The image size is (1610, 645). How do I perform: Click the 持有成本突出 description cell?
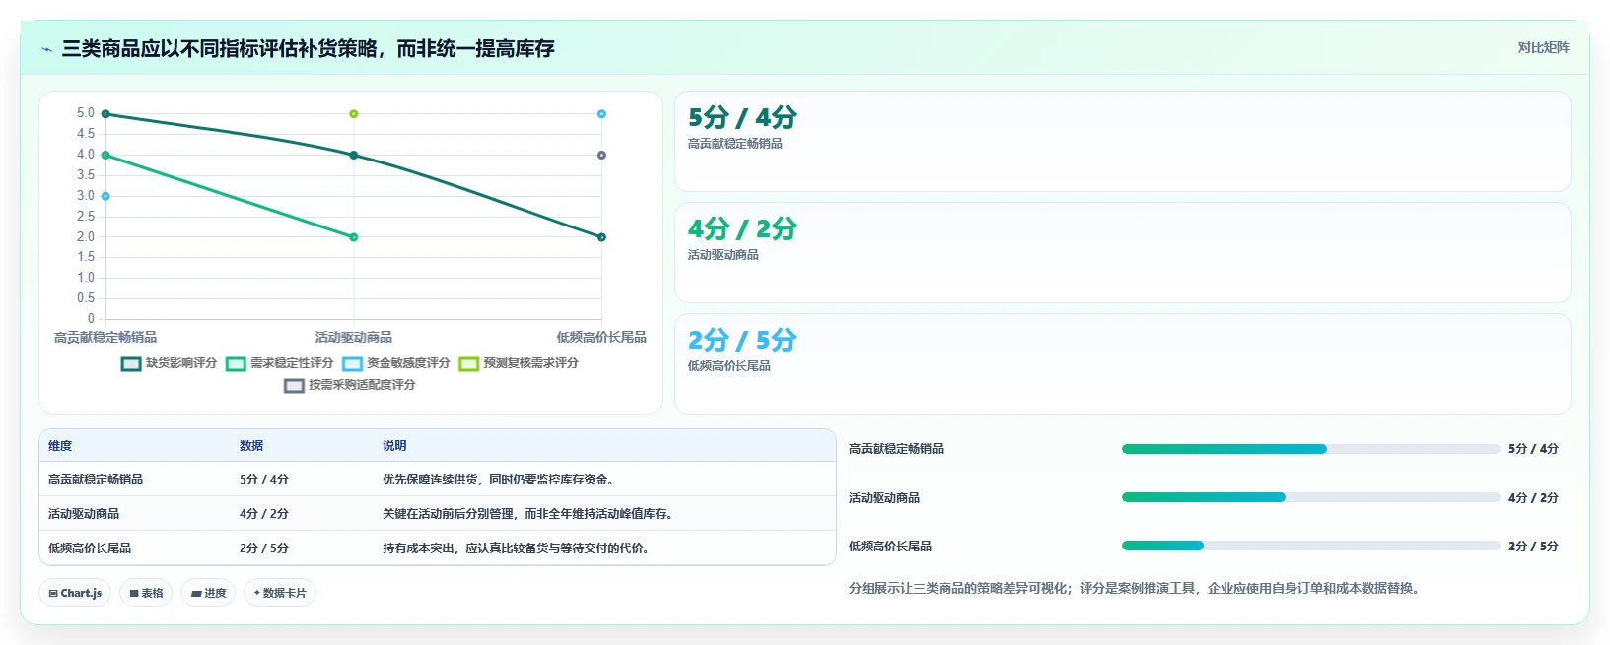(519, 548)
